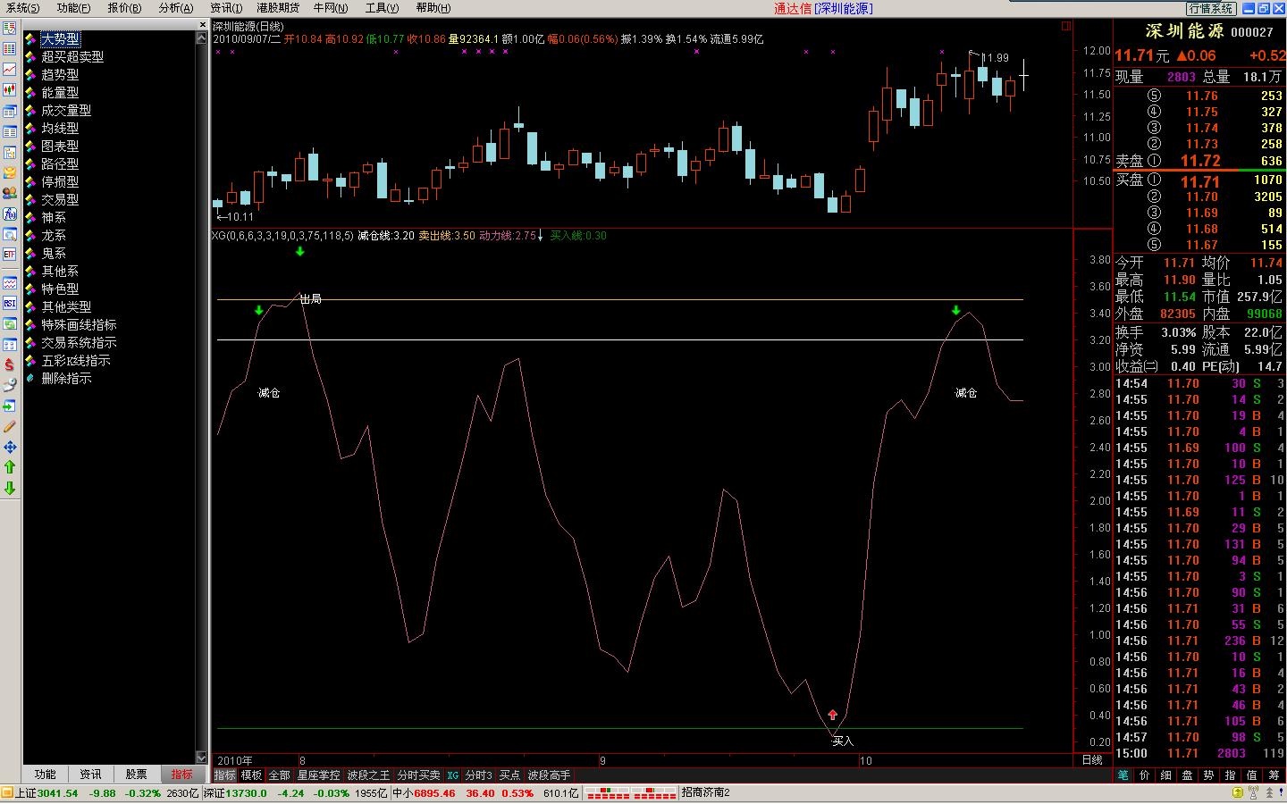Click the icon left of 上证 in status bar
Viewport: 1287px width, 804px height.
coord(7,792)
